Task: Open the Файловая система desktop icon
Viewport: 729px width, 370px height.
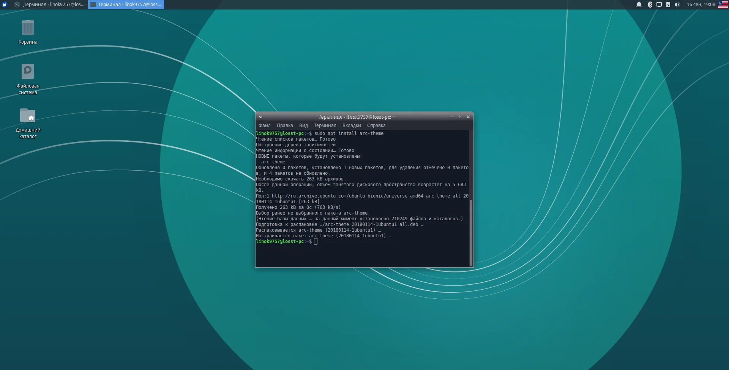Action: tap(28, 72)
